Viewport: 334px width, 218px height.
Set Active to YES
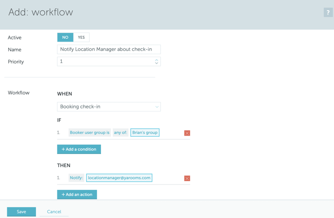[x=82, y=37]
